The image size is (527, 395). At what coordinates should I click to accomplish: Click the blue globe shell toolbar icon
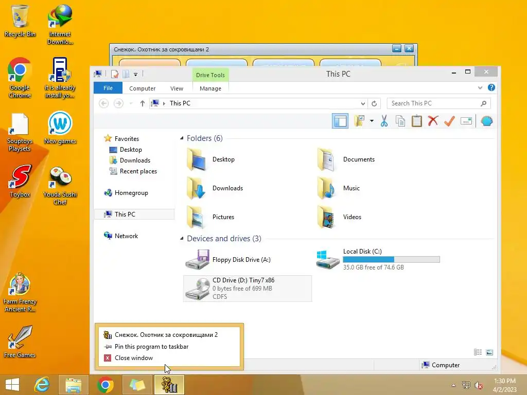pos(487,121)
